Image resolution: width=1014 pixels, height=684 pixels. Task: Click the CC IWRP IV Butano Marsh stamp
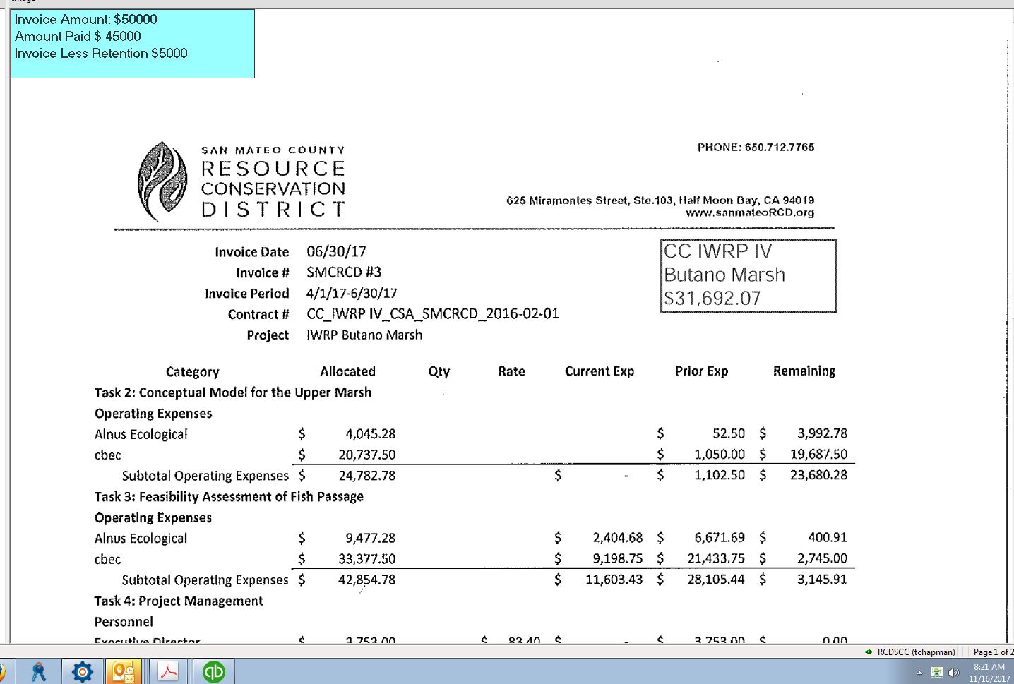(x=748, y=276)
